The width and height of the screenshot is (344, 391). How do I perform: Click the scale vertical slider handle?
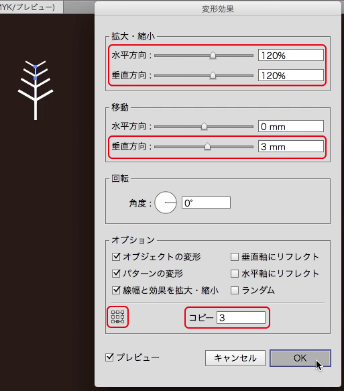click(213, 75)
